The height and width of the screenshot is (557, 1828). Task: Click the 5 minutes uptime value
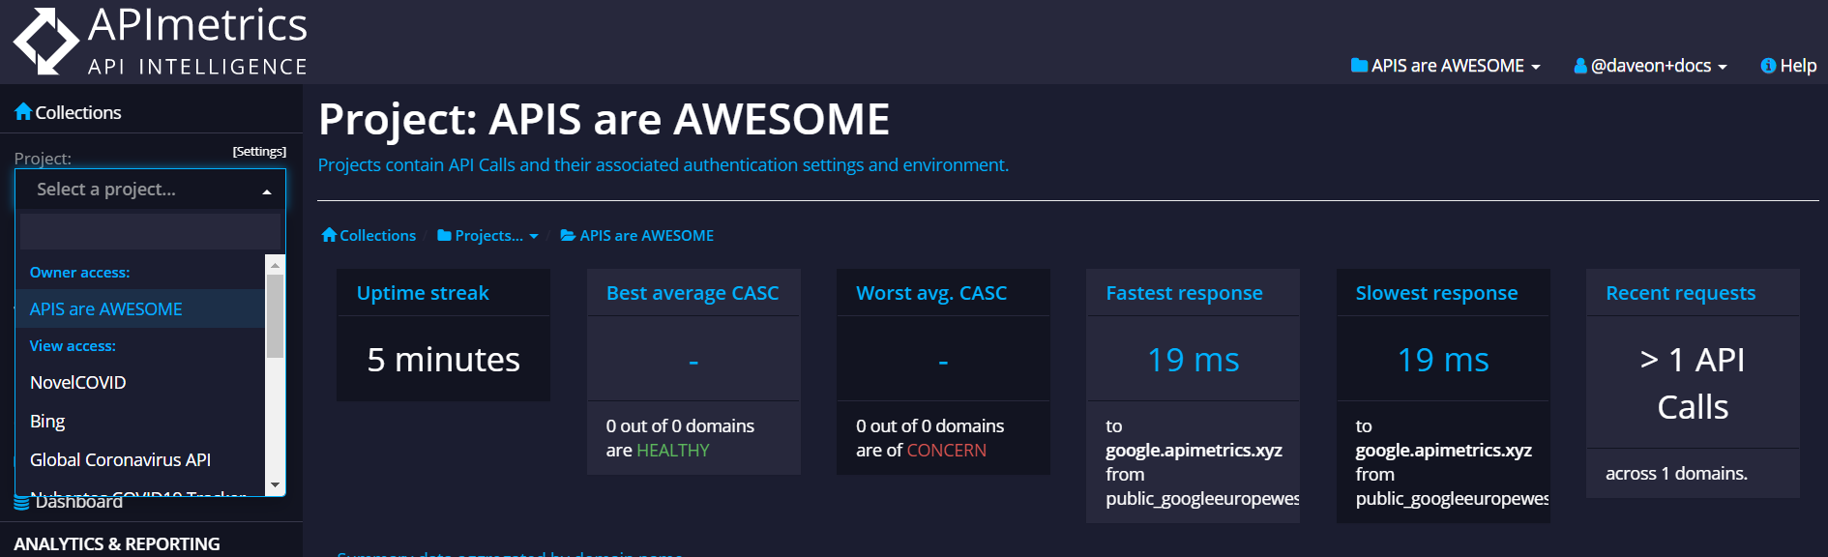click(443, 360)
